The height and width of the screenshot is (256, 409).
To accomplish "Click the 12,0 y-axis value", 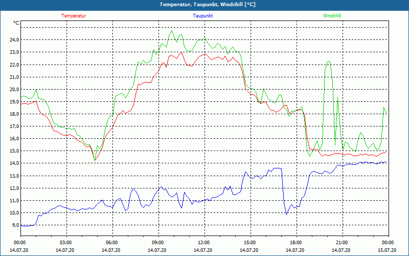I will click(13, 188).
